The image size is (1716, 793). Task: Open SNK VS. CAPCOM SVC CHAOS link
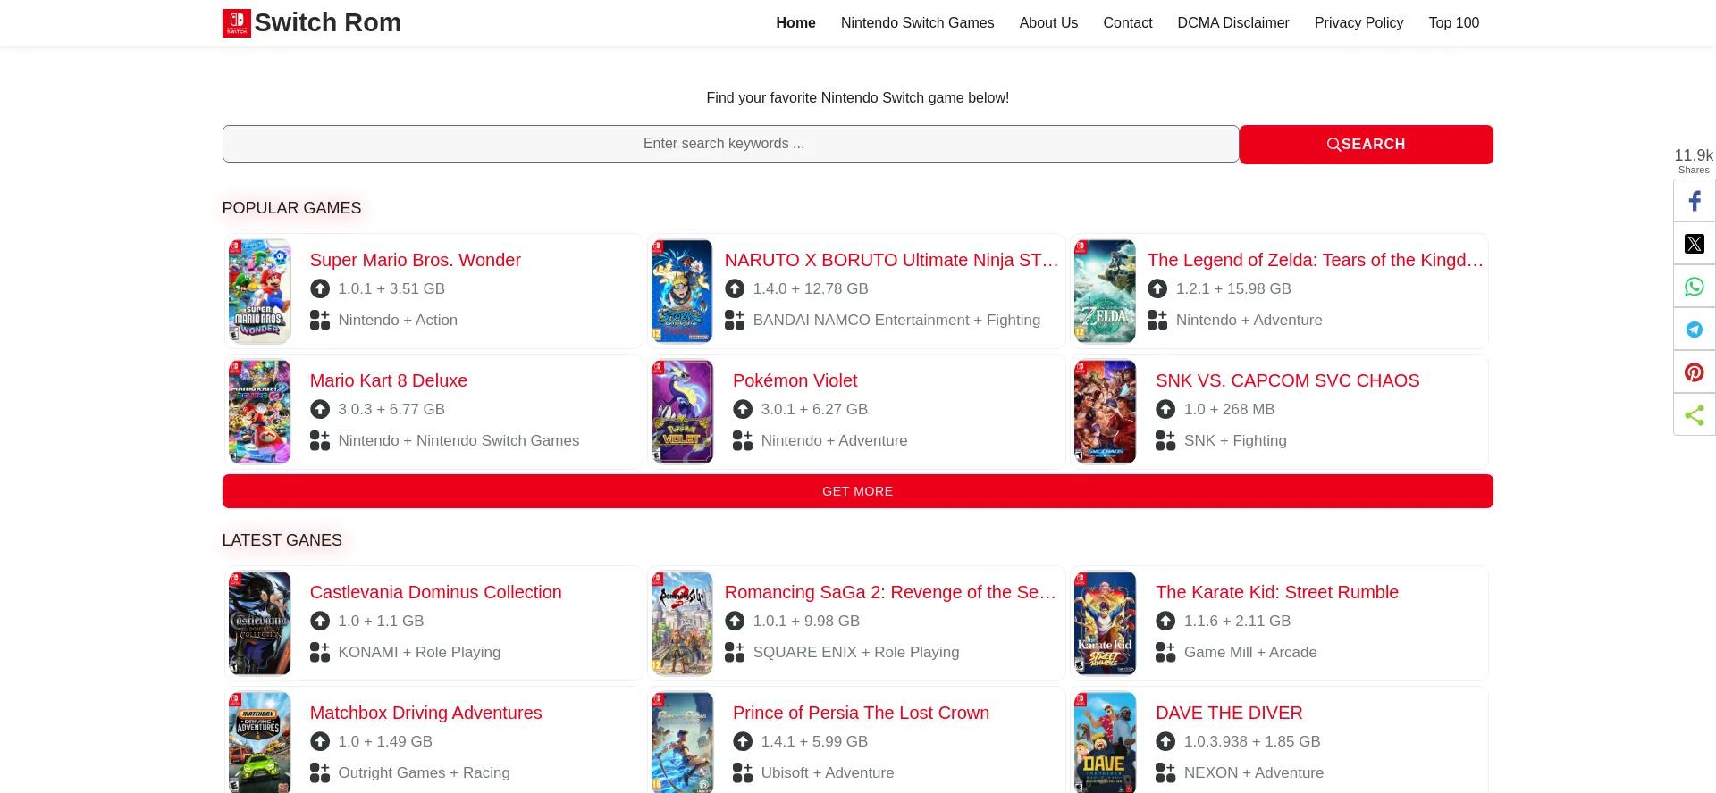[x=1287, y=380]
